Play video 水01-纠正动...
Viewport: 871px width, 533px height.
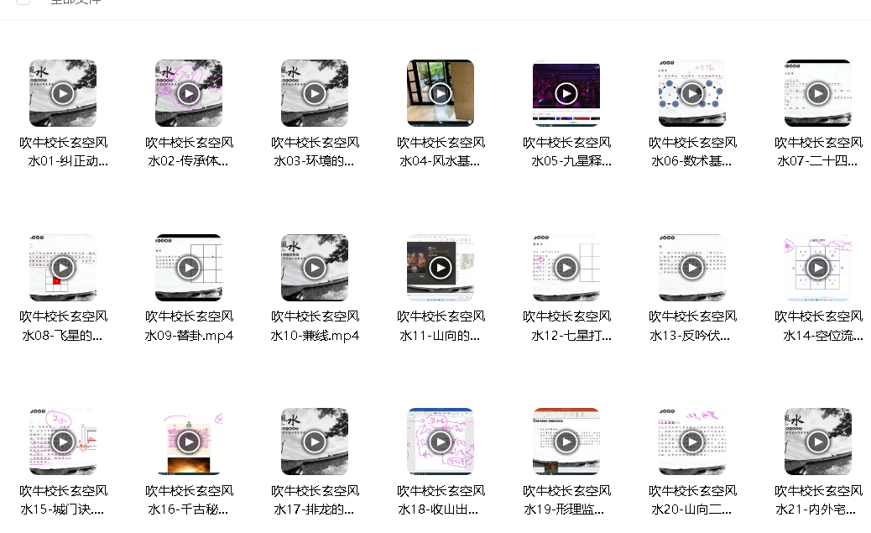click(63, 93)
